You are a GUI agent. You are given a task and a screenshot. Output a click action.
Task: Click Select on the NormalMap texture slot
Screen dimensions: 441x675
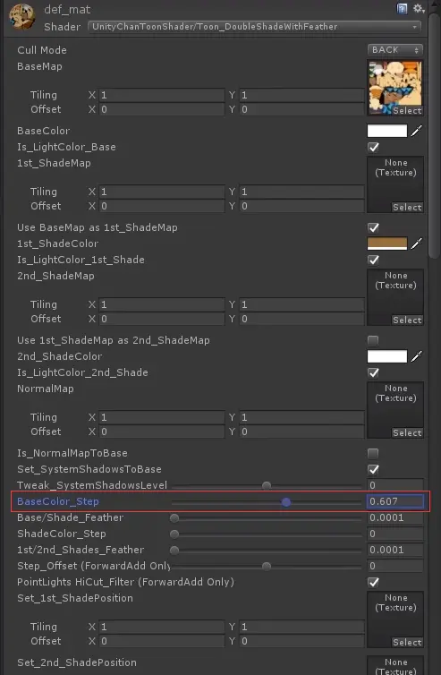click(407, 432)
